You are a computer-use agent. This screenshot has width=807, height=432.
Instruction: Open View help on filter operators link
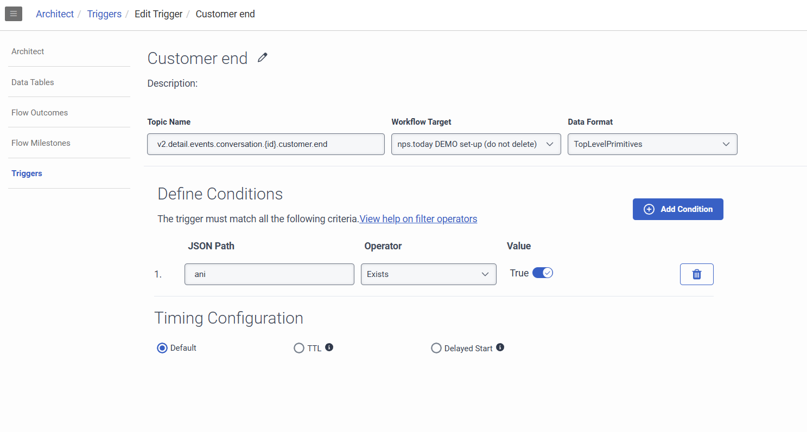418,219
